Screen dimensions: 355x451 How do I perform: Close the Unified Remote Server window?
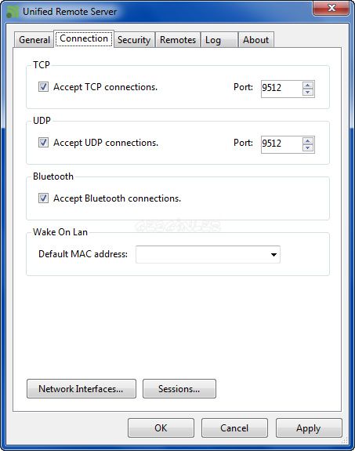point(331,8)
